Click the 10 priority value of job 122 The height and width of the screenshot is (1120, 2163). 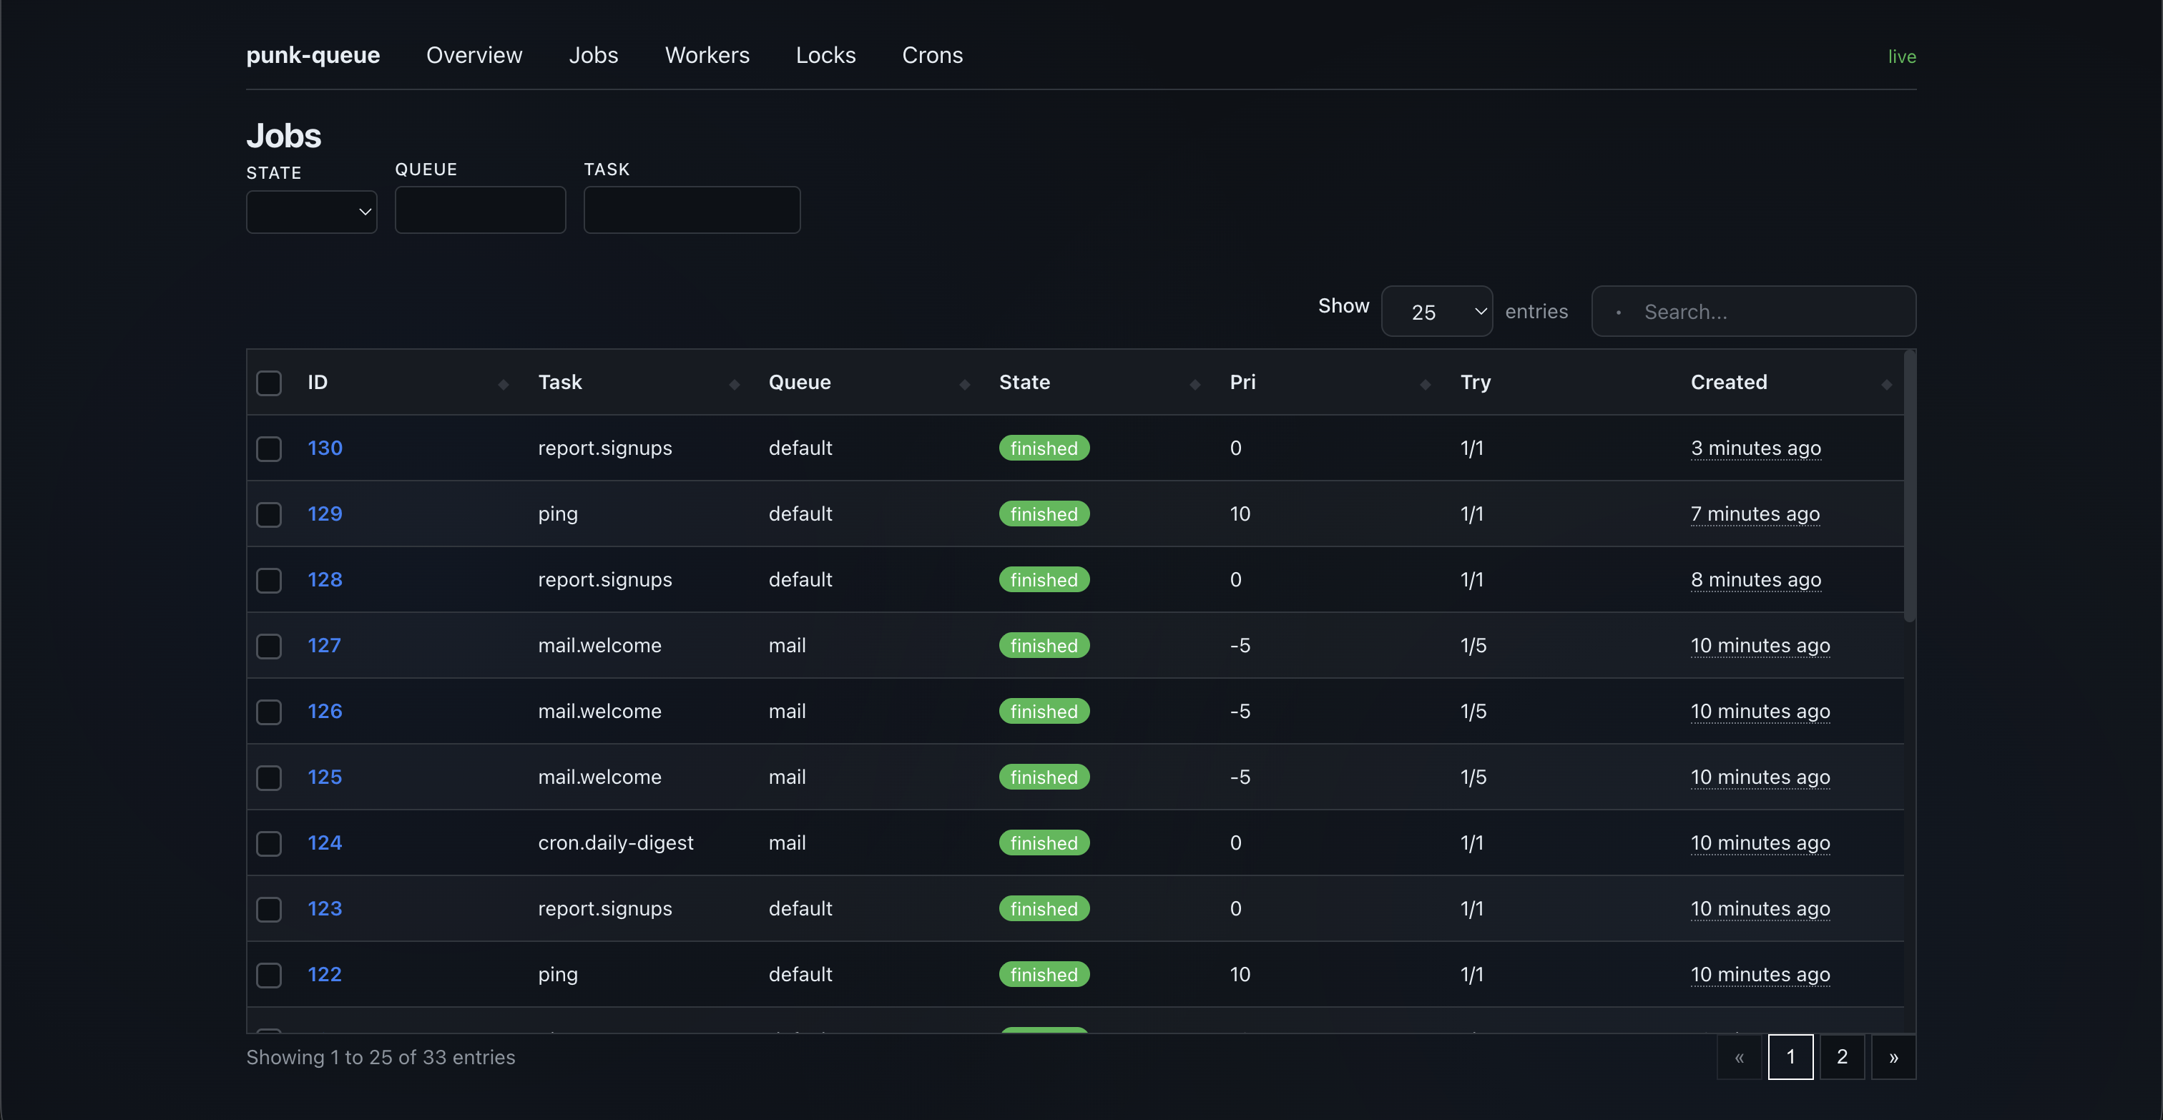point(1240,974)
